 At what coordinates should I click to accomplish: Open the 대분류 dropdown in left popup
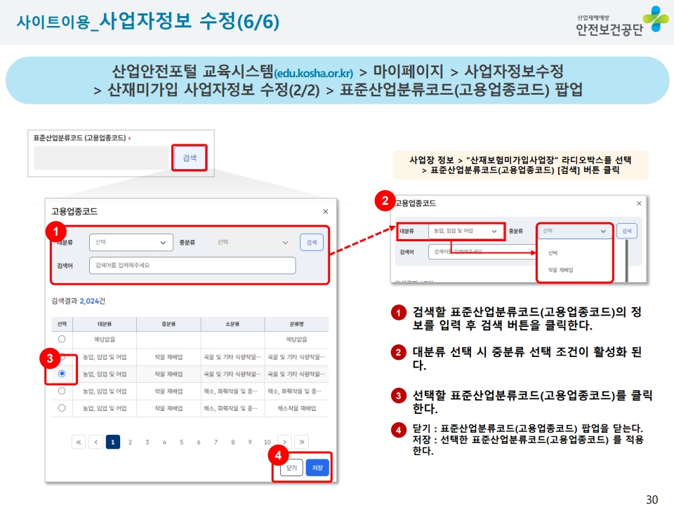tap(131, 242)
